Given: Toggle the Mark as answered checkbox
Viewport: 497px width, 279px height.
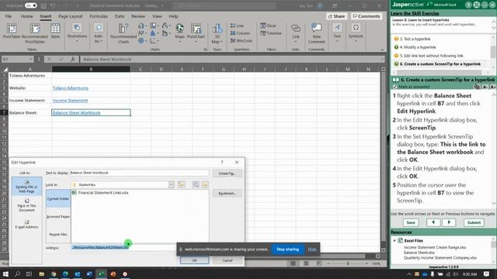Looking at the screenshot, I should [394, 87].
